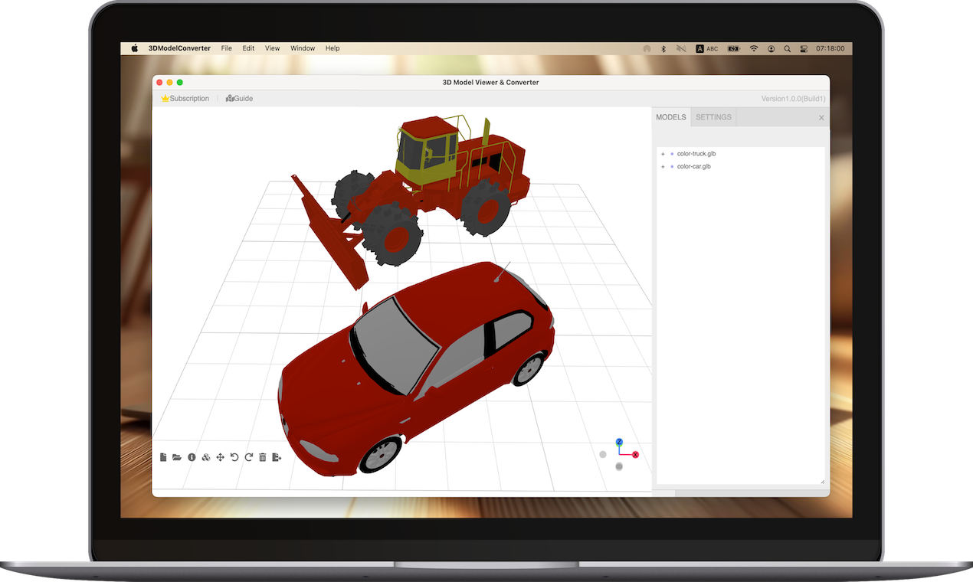Show model info with the info icon
This screenshot has height=582, width=973.
[x=192, y=457]
